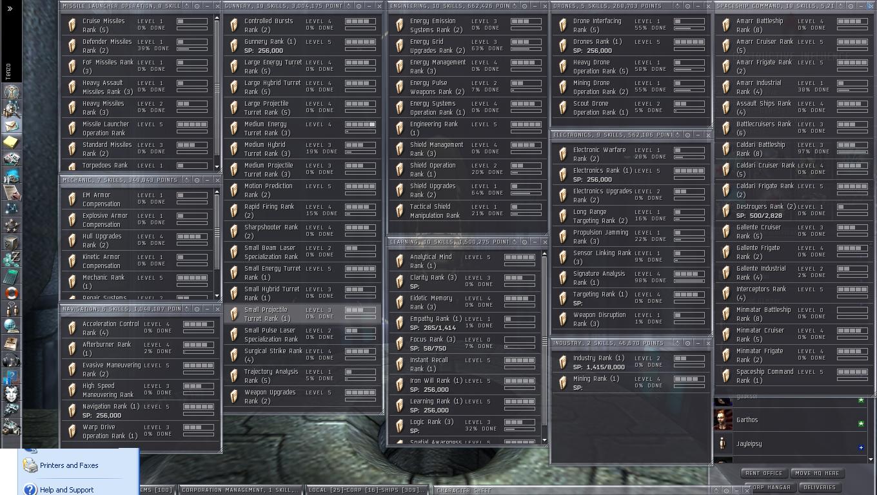Open the yellow Notepad sidebar icon

(x=11, y=142)
